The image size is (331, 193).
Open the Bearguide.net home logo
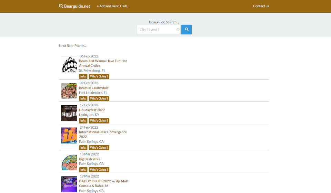(x=74, y=6)
